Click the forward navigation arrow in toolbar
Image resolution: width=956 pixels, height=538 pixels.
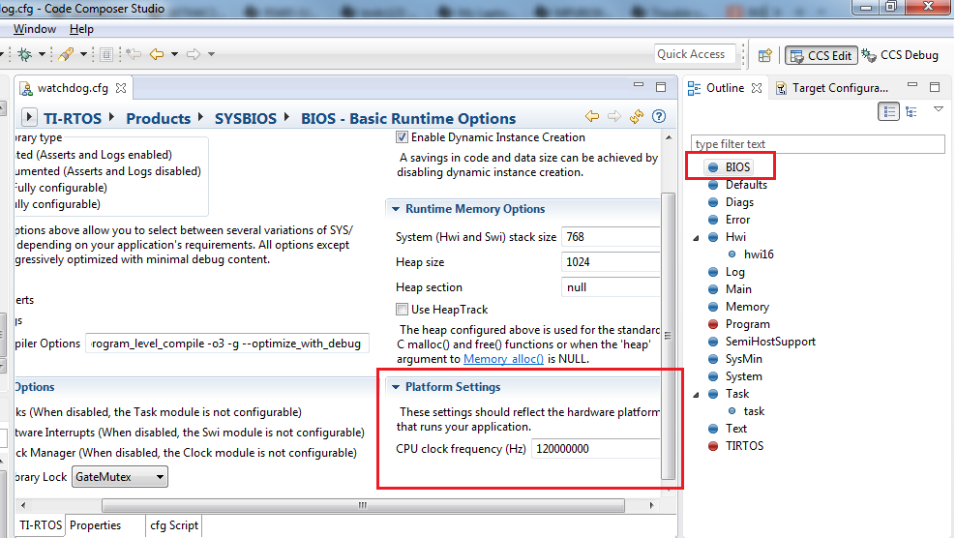pos(194,54)
